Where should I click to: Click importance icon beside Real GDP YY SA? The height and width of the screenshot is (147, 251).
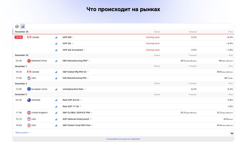[x=56, y=107]
